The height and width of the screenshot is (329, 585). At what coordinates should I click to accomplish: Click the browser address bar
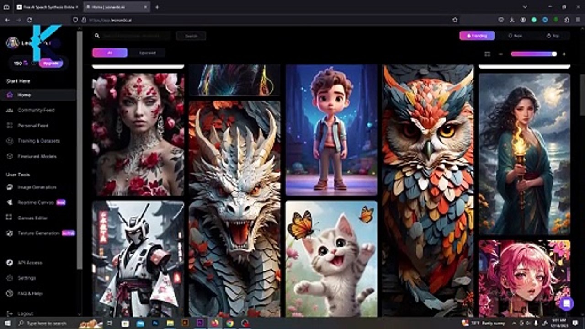click(x=265, y=20)
